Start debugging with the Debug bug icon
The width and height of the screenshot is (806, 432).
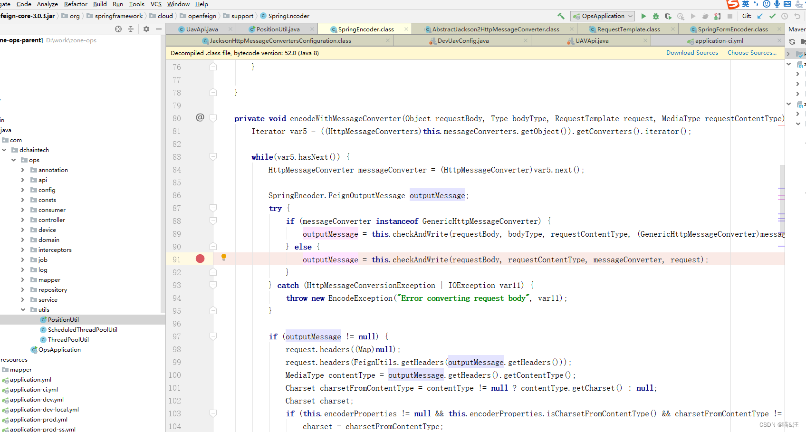click(656, 16)
